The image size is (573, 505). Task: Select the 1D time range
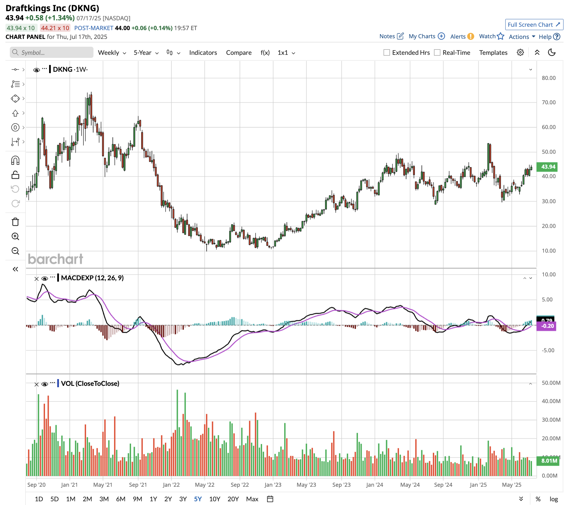point(39,499)
